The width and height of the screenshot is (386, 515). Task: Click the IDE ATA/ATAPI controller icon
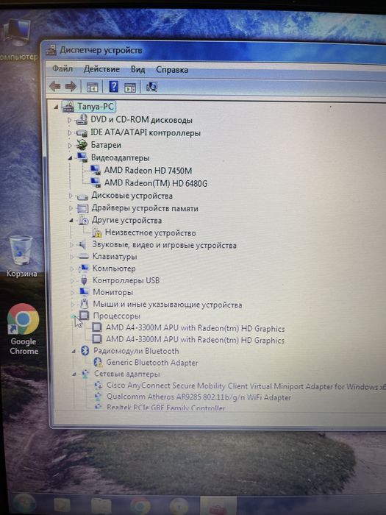tap(82, 133)
